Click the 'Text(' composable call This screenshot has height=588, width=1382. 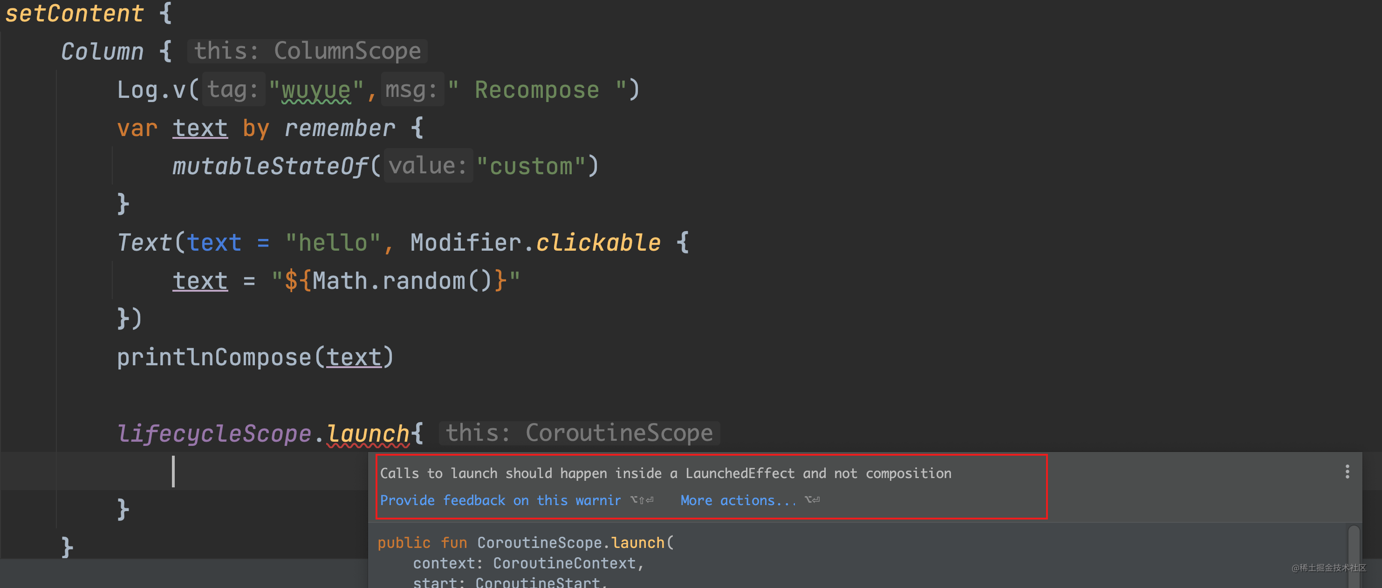(151, 242)
